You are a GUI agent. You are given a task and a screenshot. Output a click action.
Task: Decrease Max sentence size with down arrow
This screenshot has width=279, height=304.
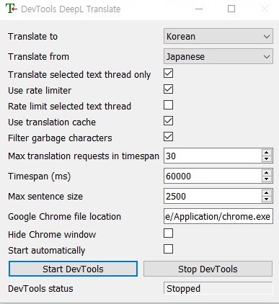click(267, 200)
